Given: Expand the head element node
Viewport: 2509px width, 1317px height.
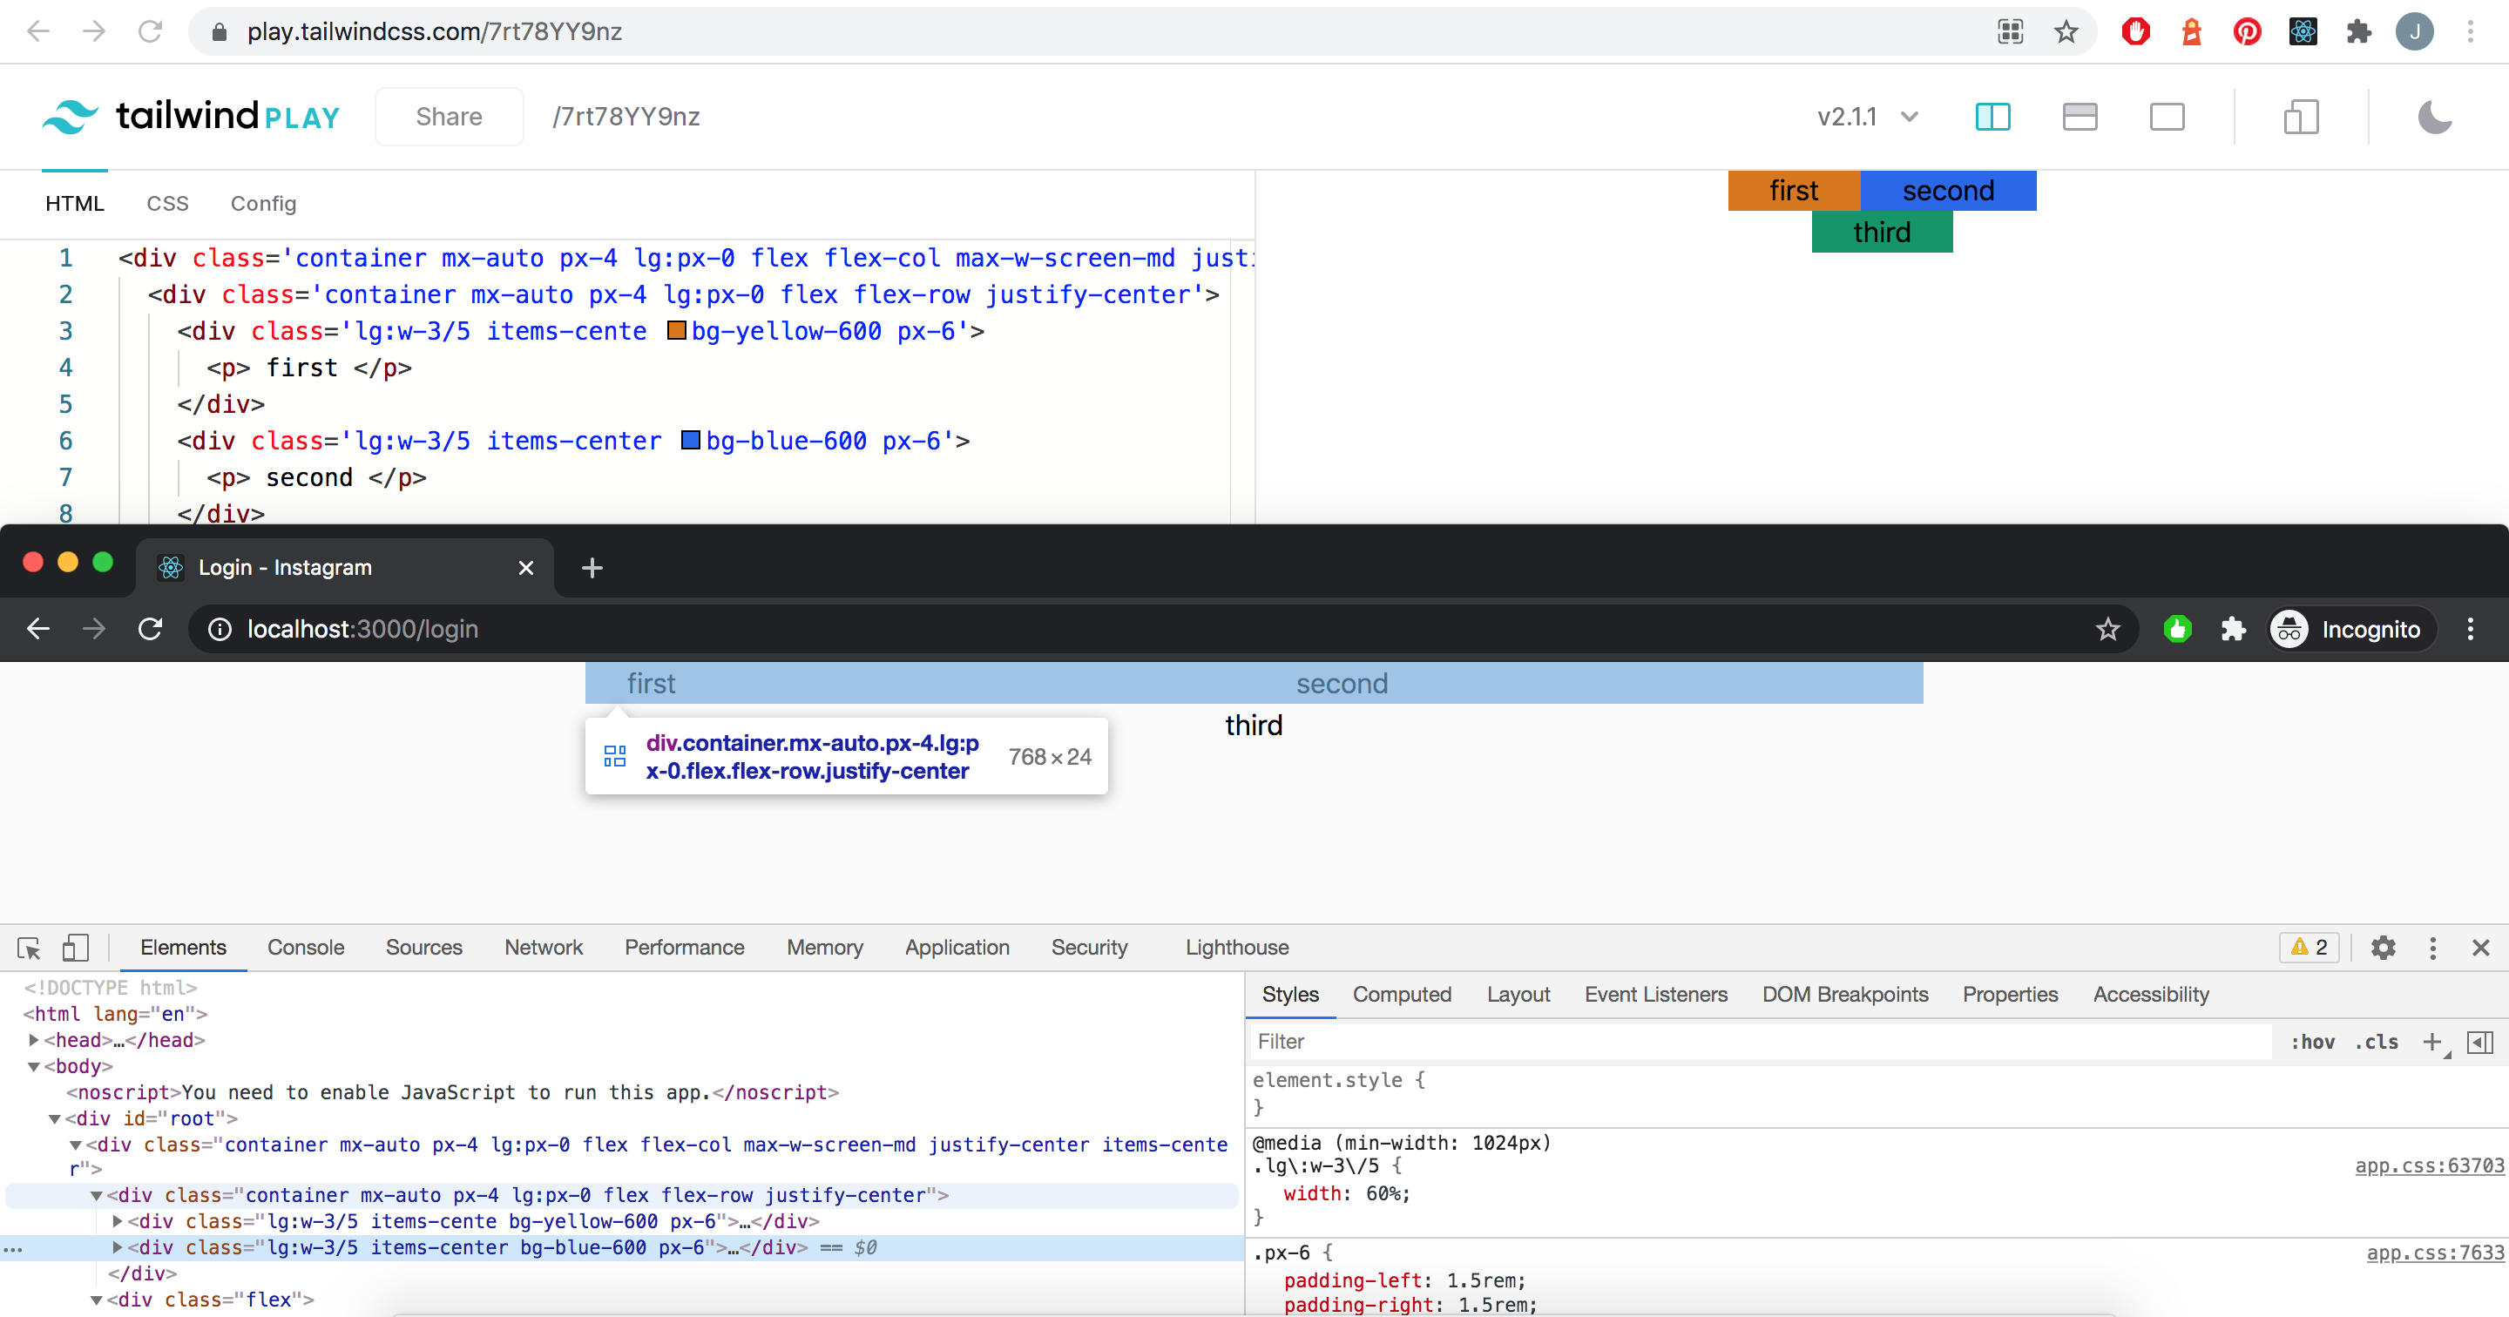Looking at the screenshot, I should 34,1039.
